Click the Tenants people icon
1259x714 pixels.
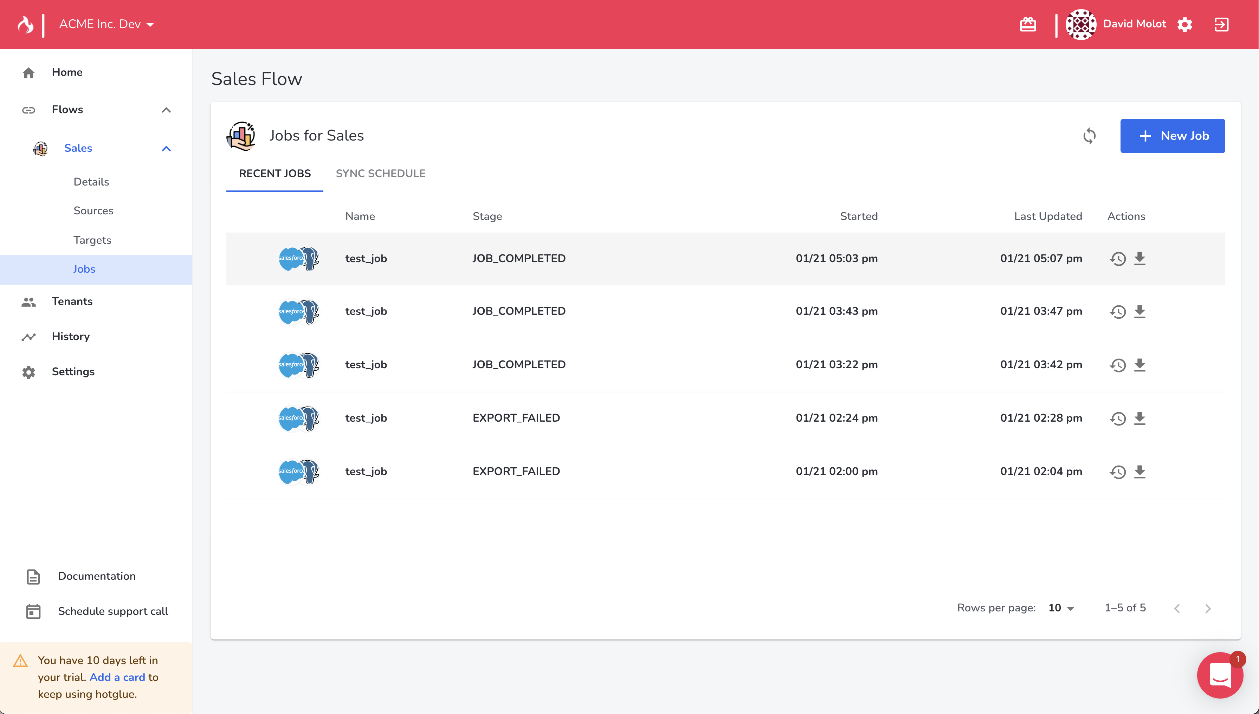click(x=28, y=302)
